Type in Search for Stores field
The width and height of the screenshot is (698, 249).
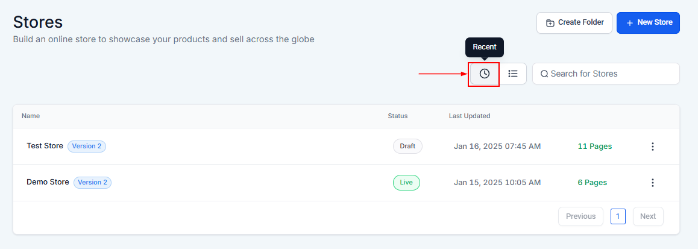(612, 74)
